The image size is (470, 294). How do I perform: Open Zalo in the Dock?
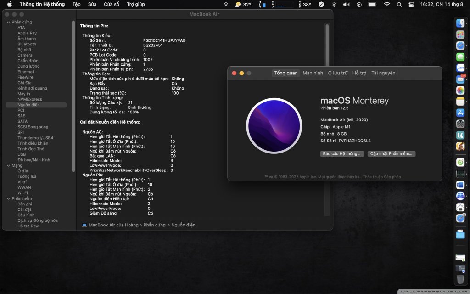tap(460, 68)
